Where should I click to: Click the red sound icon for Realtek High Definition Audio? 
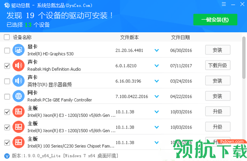click(x=19, y=65)
